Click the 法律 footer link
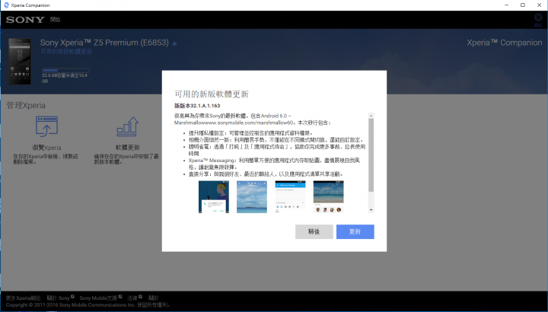Image resolution: width=548 pixels, height=312 pixels. click(132, 298)
